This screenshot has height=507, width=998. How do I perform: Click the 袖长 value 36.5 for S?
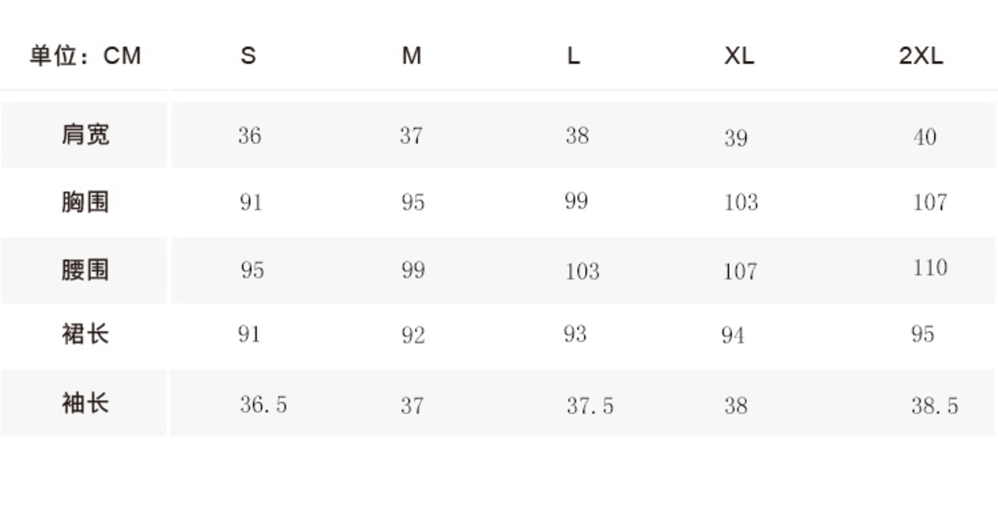click(264, 404)
